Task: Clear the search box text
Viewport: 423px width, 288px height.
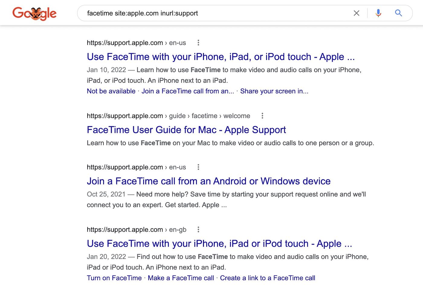Action: coord(357,13)
